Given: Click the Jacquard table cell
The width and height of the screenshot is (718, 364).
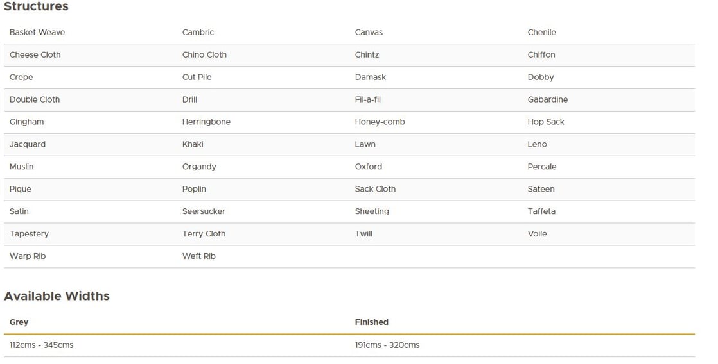Looking at the screenshot, I should click(28, 144).
